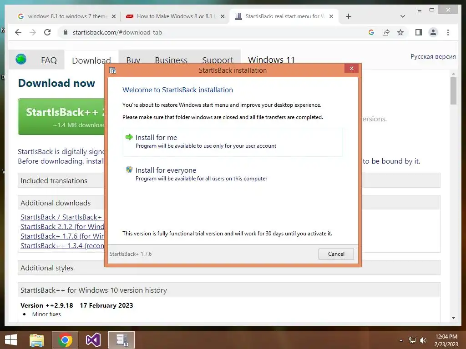Switch to 'How to Make Windows 8 or 8.1' tab

pos(175,16)
